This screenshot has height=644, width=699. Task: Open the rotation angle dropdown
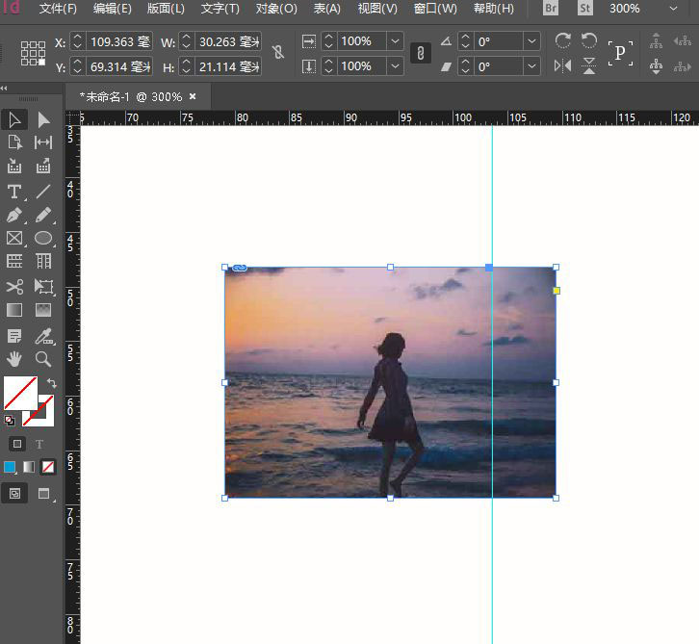[x=532, y=41]
